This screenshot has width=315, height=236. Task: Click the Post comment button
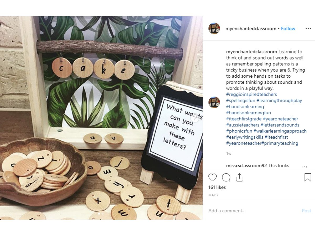click(306, 211)
